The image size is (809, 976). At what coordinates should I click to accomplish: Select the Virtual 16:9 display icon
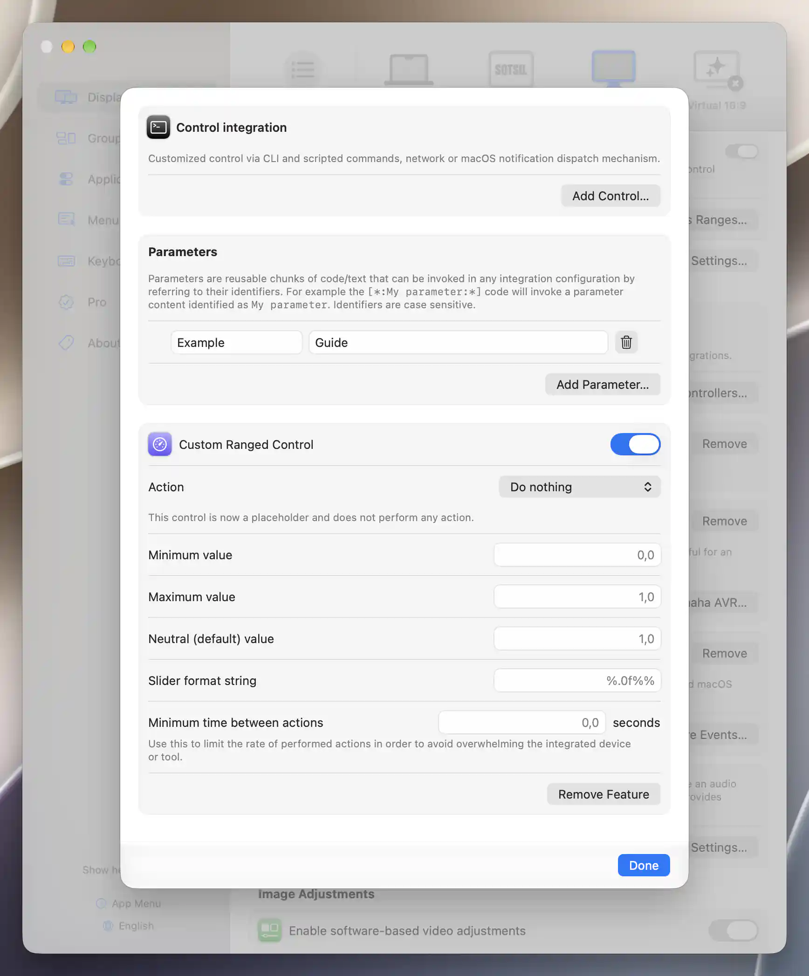coord(717,70)
